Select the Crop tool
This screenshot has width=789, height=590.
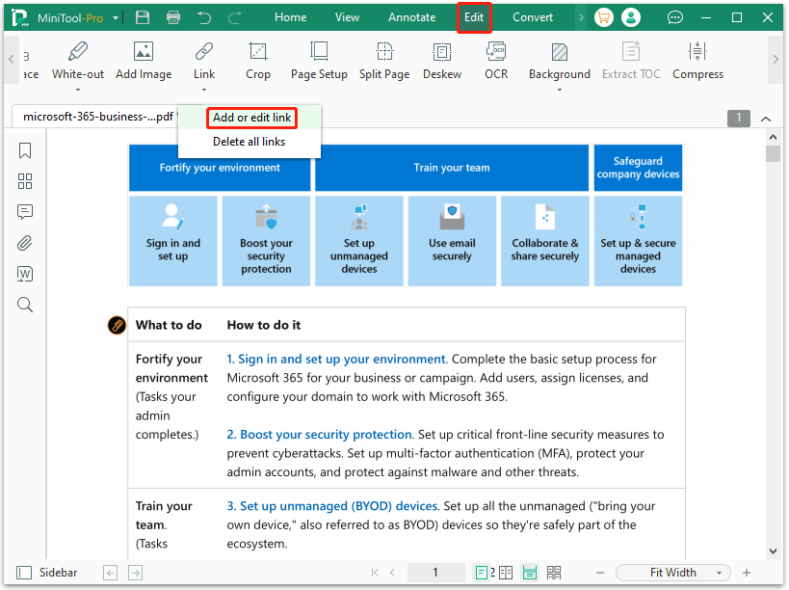pos(257,60)
